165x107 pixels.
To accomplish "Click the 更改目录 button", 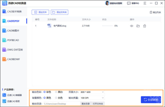I will [x=86, y=104].
